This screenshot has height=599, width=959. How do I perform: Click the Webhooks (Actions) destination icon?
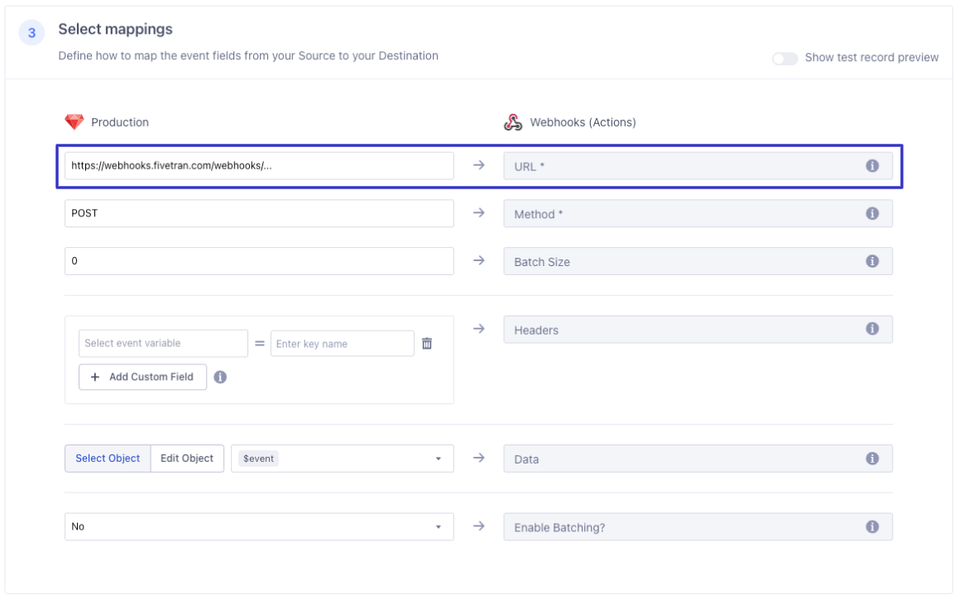[x=513, y=122]
